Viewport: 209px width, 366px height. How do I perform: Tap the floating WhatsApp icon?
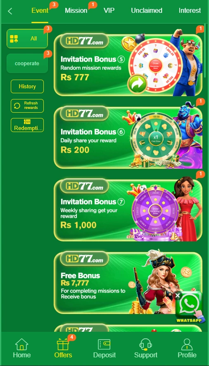pyautogui.click(x=189, y=306)
